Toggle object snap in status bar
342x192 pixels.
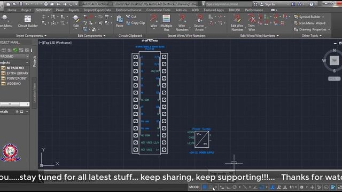click(262, 187)
